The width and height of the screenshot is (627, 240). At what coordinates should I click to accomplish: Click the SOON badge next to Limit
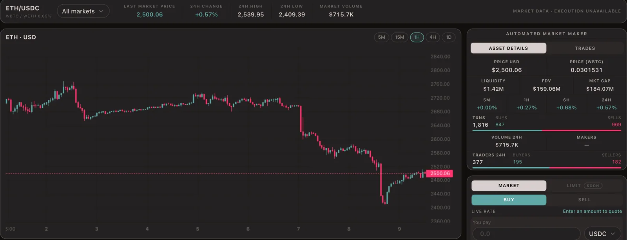tap(593, 186)
